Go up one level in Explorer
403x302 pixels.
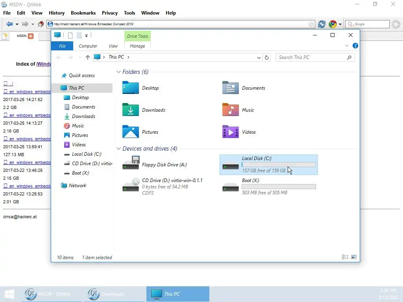88,57
